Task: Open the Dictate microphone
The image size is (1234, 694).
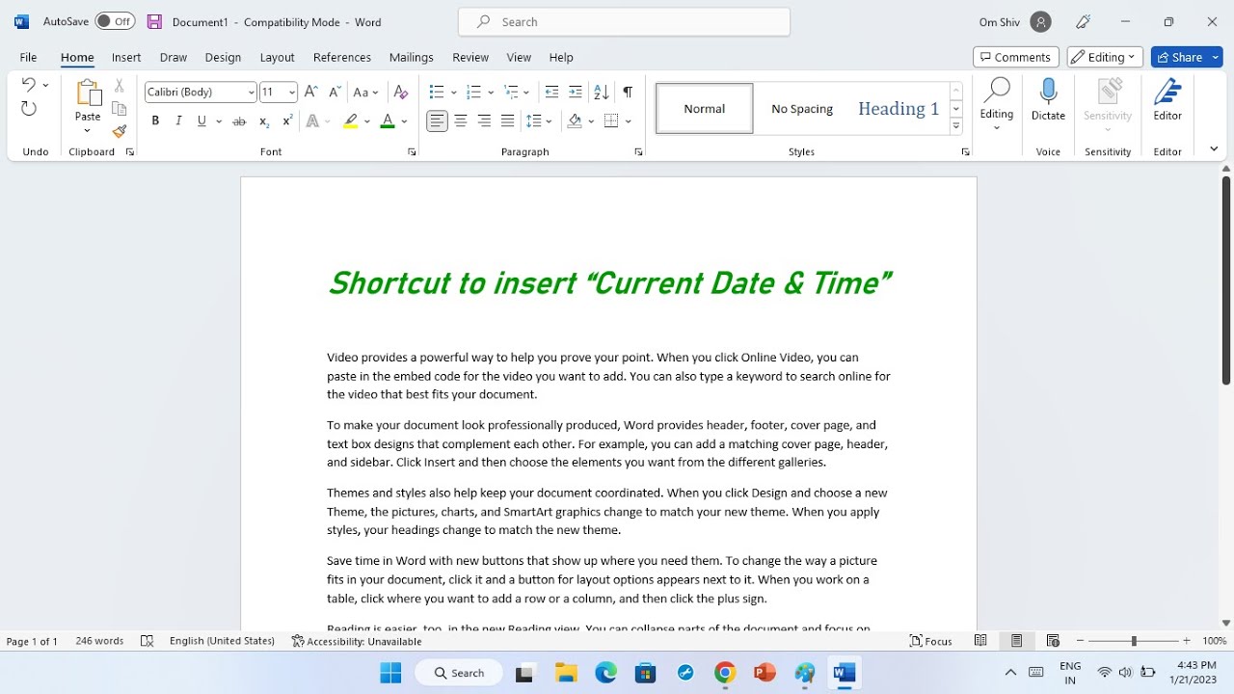Action: (x=1048, y=100)
